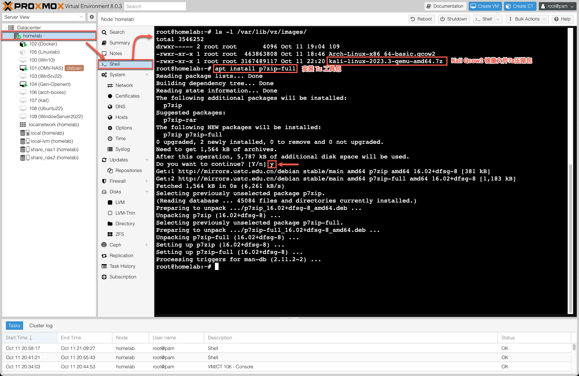Select the Shell menu item
Screen dimensions: 579x376
126,64
